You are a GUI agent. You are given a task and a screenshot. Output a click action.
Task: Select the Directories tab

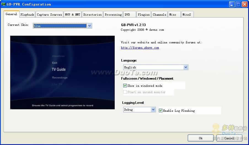pos(92,15)
